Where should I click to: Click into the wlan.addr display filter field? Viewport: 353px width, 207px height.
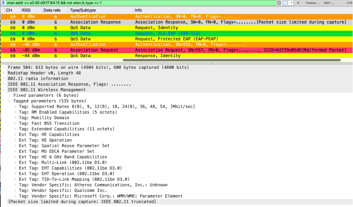(x=135, y=3)
